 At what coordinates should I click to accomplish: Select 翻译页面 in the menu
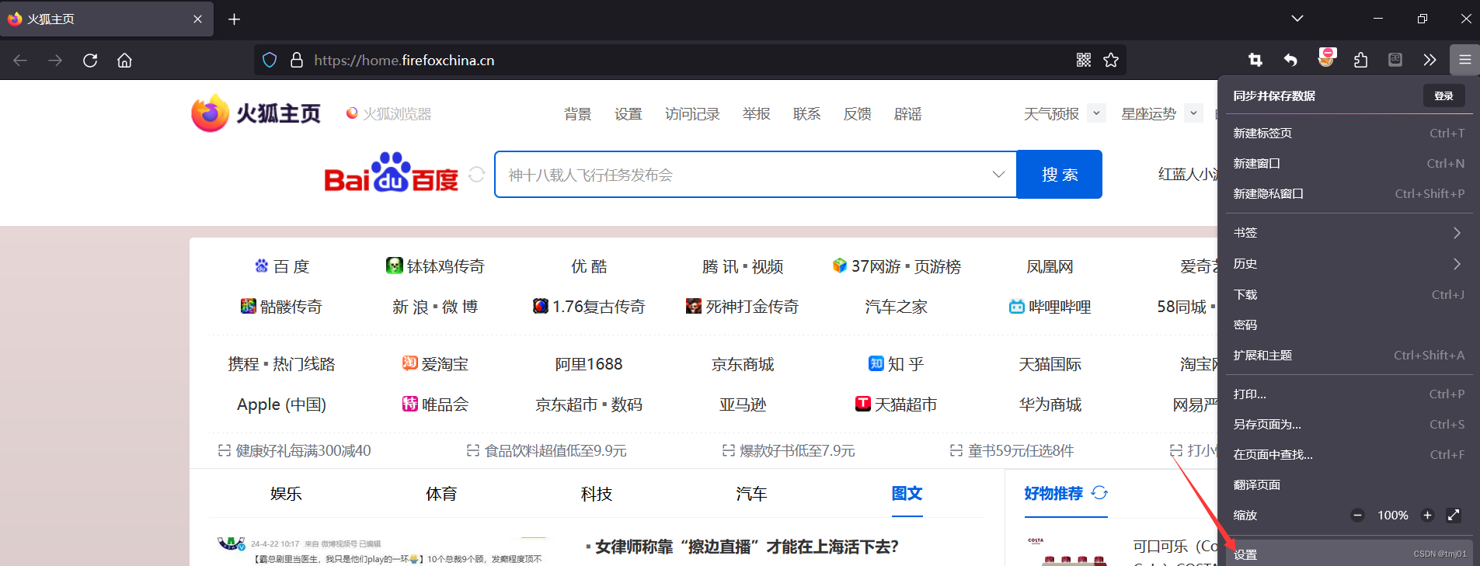[x=1349, y=484]
